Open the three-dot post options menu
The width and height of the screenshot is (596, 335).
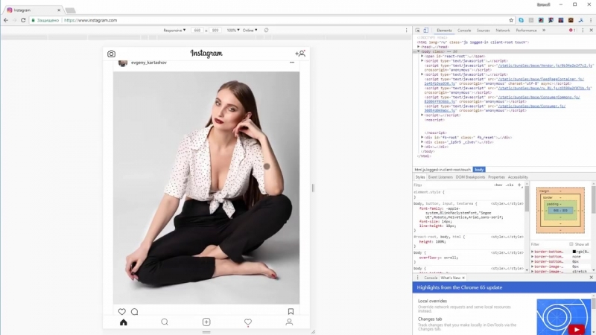coord(292,63)
